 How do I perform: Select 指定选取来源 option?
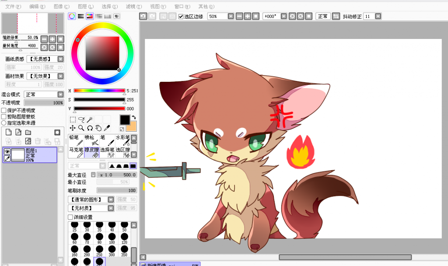(4, 123)
